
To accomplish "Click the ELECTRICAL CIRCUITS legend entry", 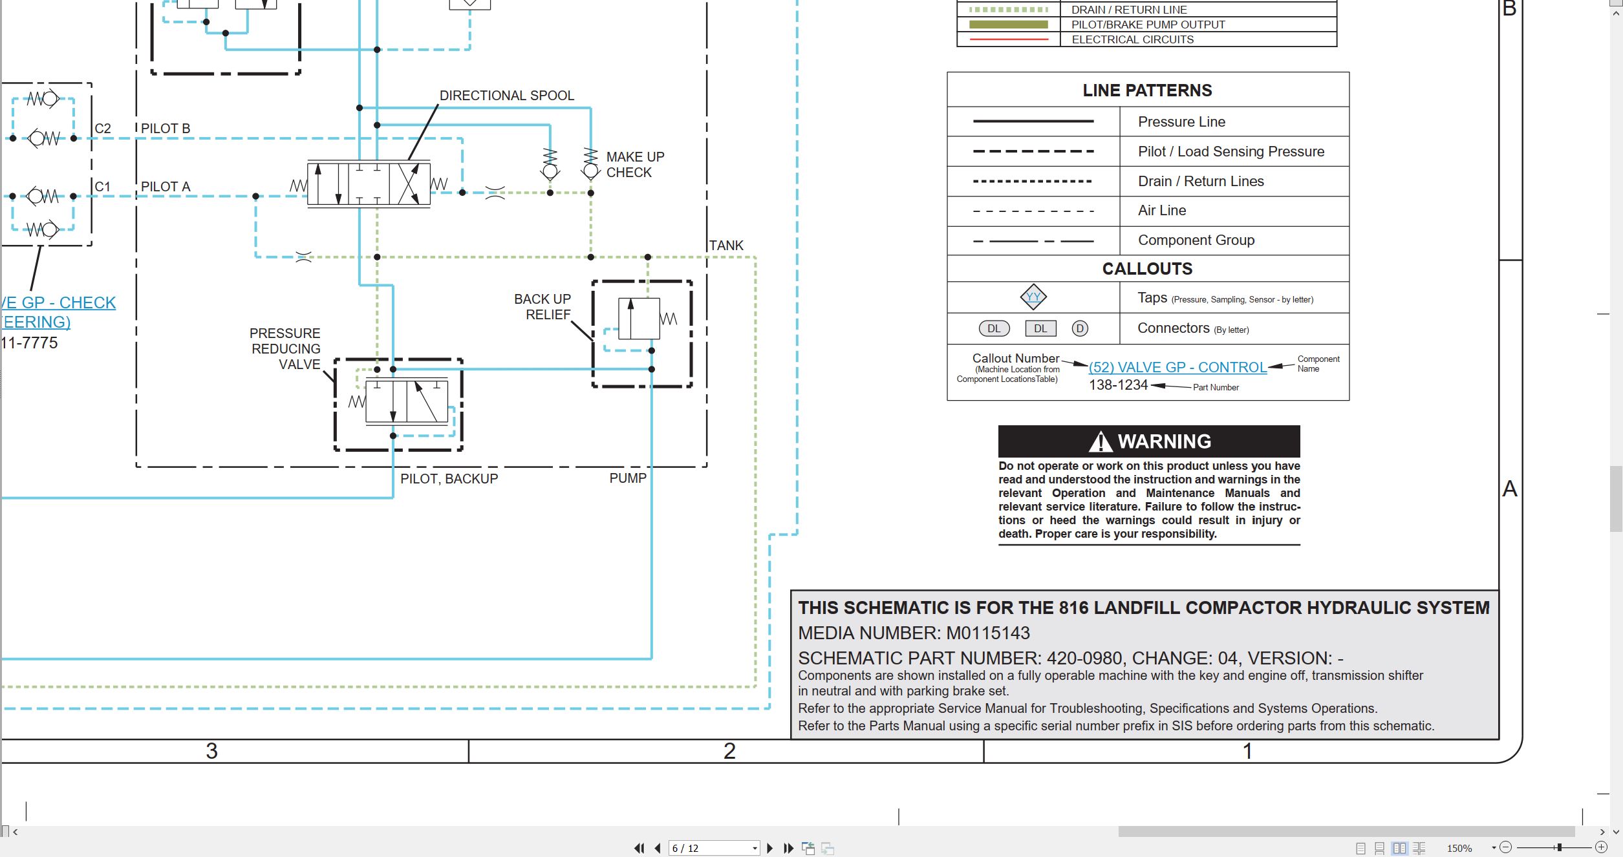I will pos(1133,39).
